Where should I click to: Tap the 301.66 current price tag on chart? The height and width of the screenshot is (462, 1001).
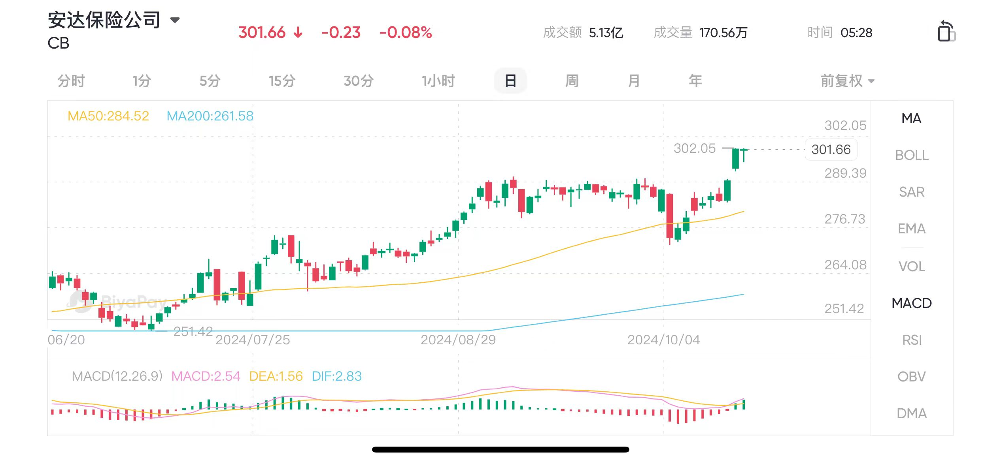(x=831, y=150)
